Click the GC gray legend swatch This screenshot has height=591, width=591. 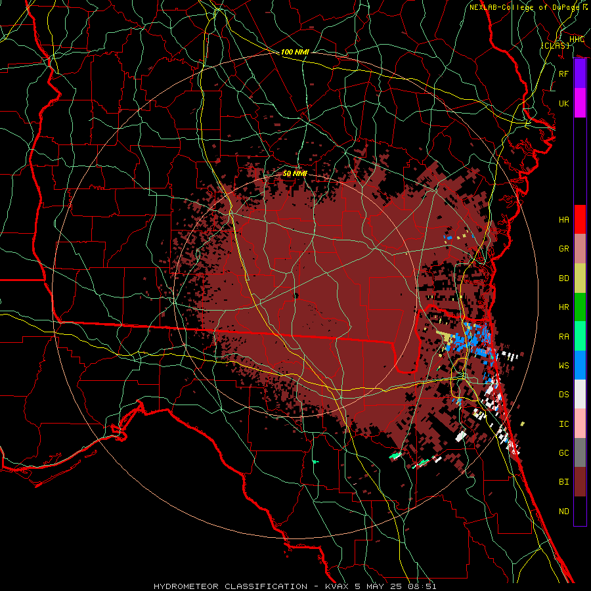[x=580, y=452]
